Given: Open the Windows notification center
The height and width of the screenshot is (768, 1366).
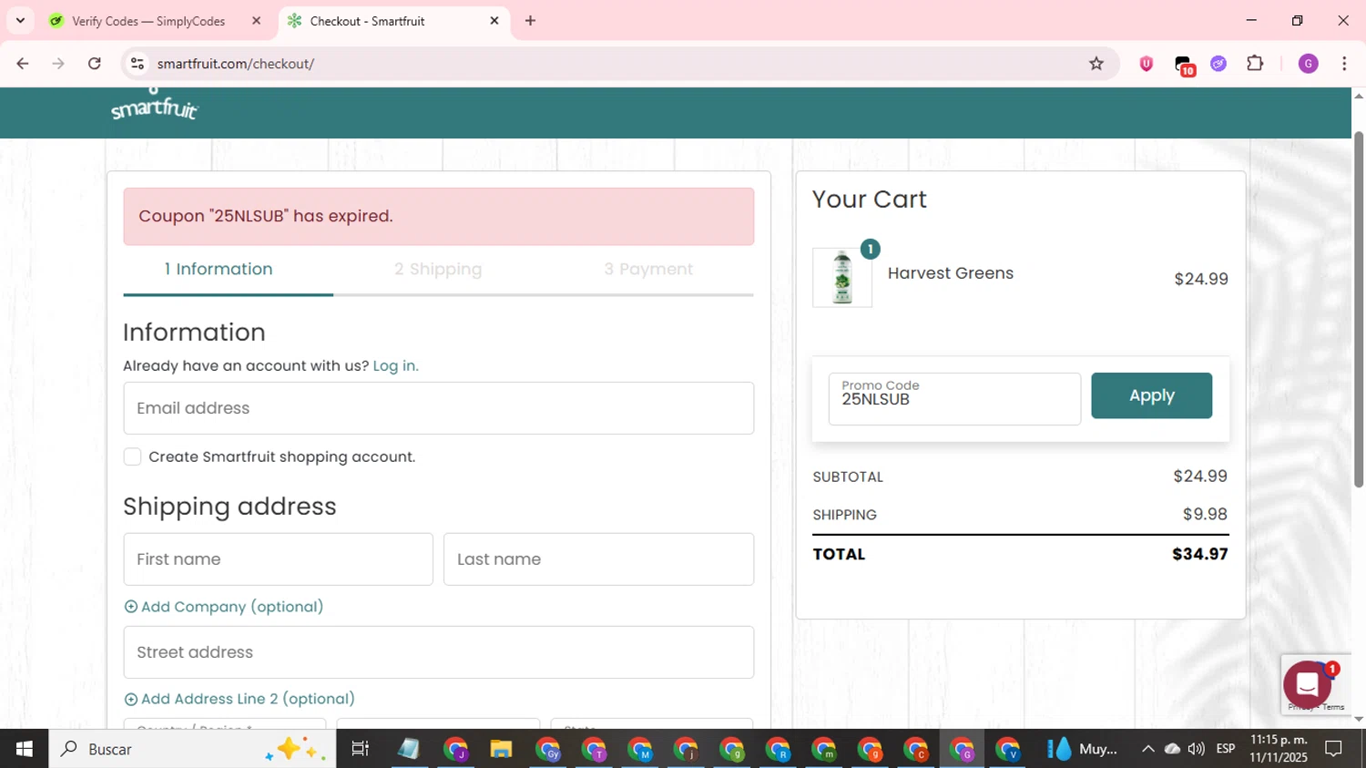Looking at the screenshot, I should pyautogui.click(x=1333, y=749).
